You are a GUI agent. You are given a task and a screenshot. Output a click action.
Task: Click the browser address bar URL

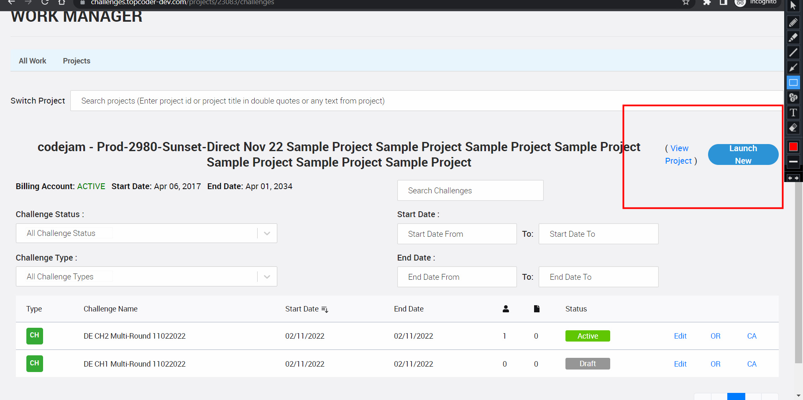point(182,3)
